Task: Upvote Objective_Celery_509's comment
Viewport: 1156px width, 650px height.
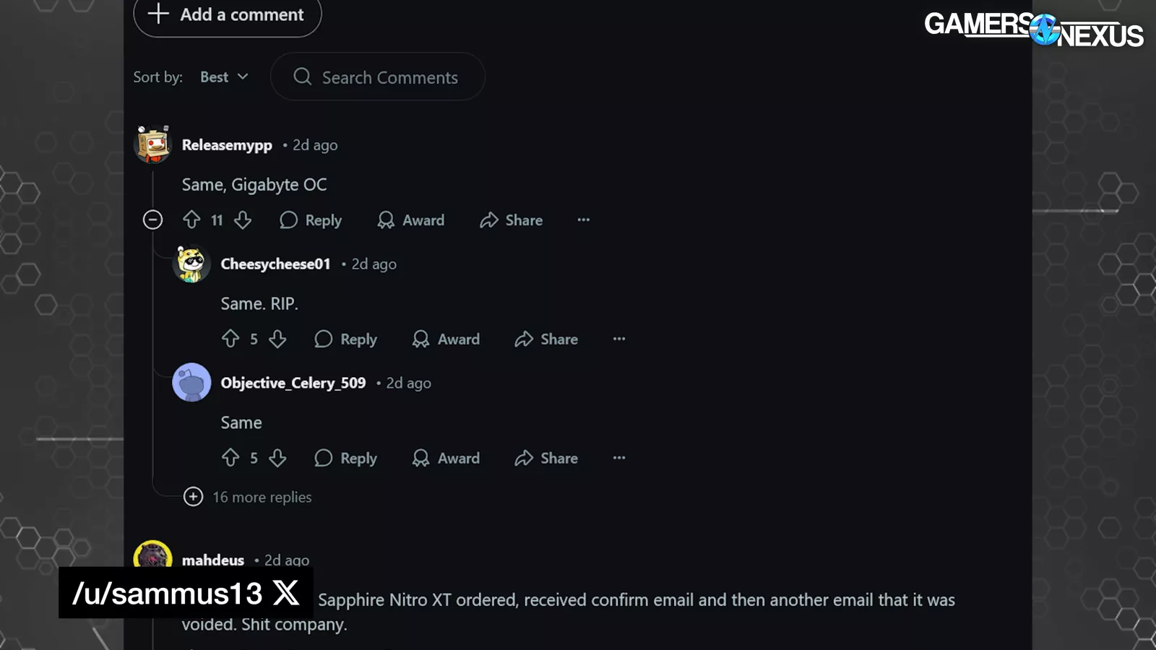Action: 230,458
